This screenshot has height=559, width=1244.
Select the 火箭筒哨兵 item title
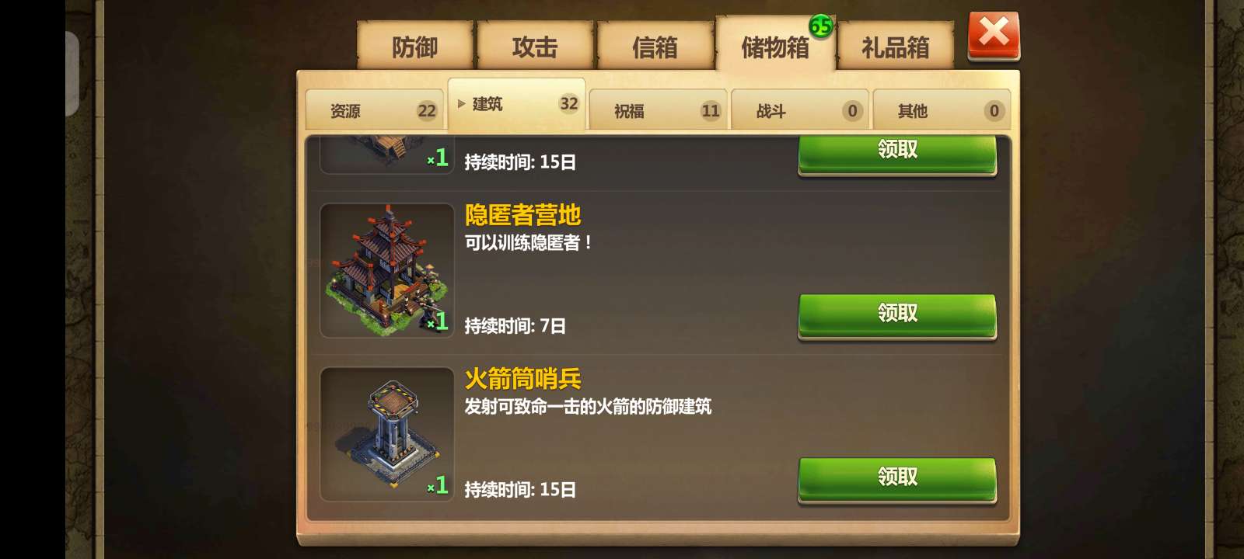[522, 379]
